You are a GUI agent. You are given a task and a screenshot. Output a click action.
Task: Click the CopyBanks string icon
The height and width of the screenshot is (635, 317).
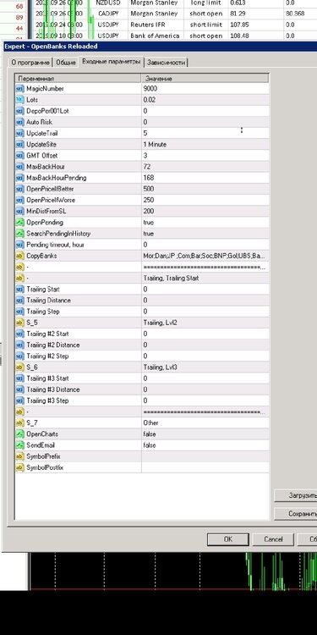(19, 256)
